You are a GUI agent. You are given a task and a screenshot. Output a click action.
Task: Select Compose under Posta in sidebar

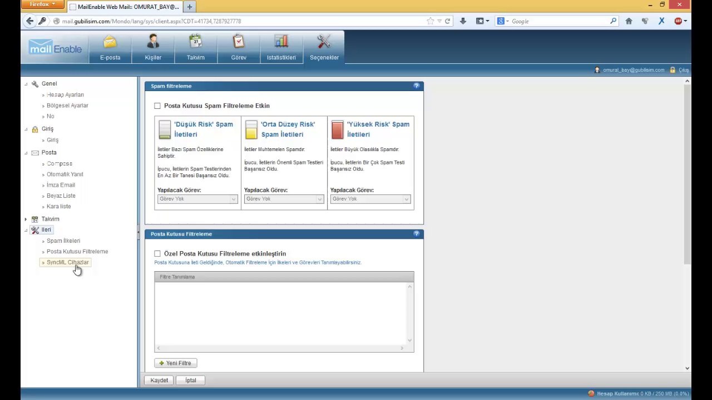[60, 164]
